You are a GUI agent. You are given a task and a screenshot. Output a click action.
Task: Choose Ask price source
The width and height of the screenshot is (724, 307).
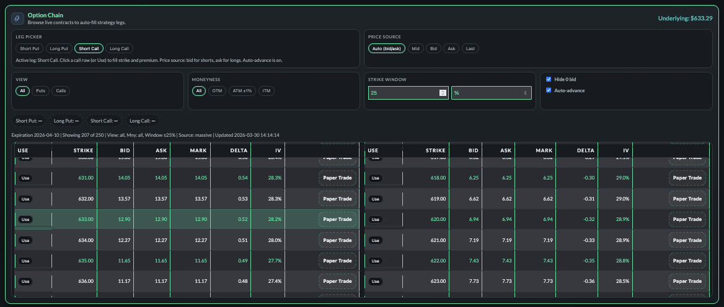(x=452, y=48)
